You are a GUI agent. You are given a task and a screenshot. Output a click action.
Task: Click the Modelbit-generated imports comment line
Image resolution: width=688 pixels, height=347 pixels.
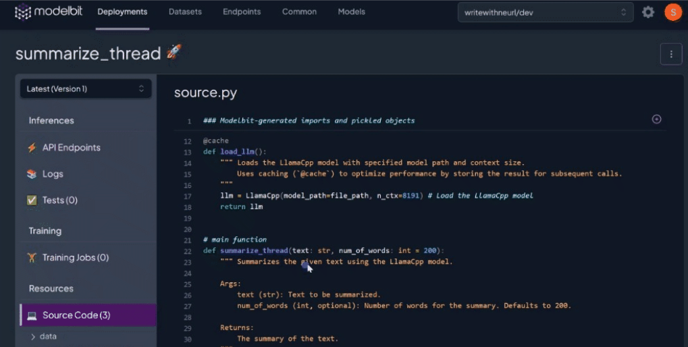[x=309, y=121]
